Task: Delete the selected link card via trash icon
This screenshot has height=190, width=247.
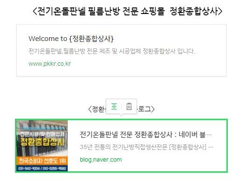Action: [129, 107]
